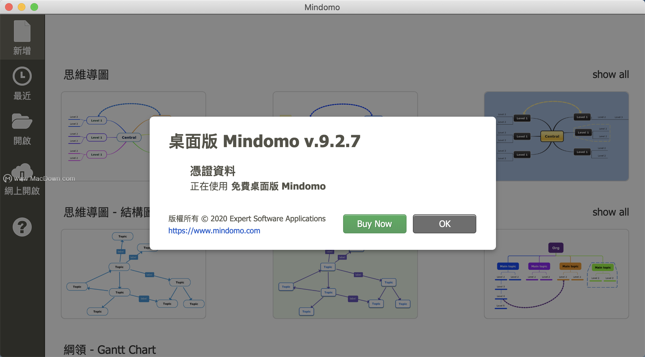Image resolution: width=645 pixels, height=357 pixels.
Task: Click the 綱領 - Gantt Chart heading
Action: point(110,350)
